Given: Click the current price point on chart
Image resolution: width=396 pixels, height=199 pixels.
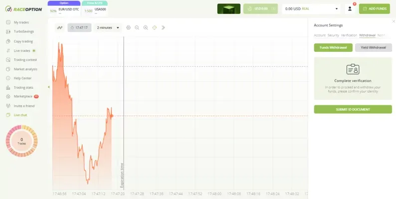Looking at the screenshot, I should [111, 116].
